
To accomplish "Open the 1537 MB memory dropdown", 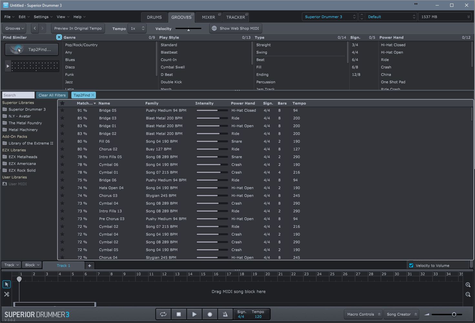I will point(445,17).
